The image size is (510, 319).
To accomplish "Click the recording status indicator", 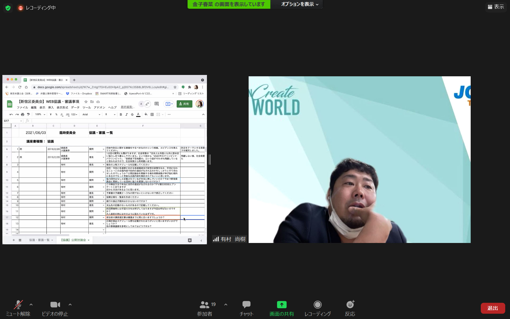I will click(37, 8).
